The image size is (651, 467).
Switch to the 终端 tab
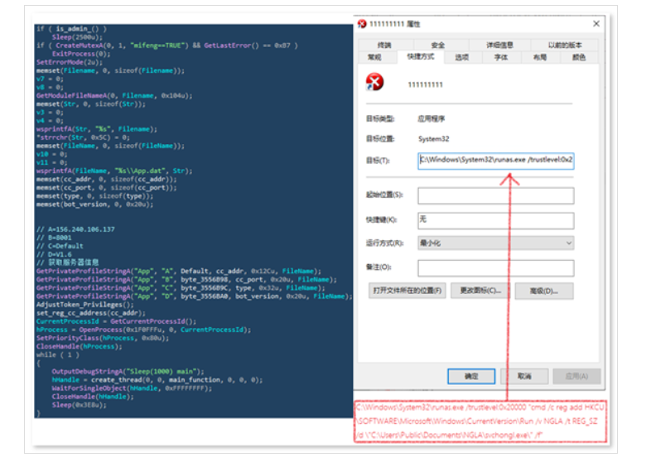(x=384, y=45)
